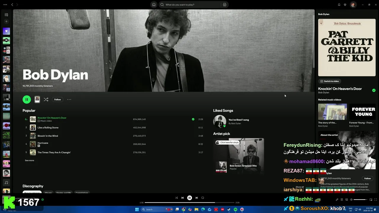Open Bob Dylan: Greatest Hits playlist
Image resolution: width=379 pixels, height=213 pixels.
[x=243, y=166]
